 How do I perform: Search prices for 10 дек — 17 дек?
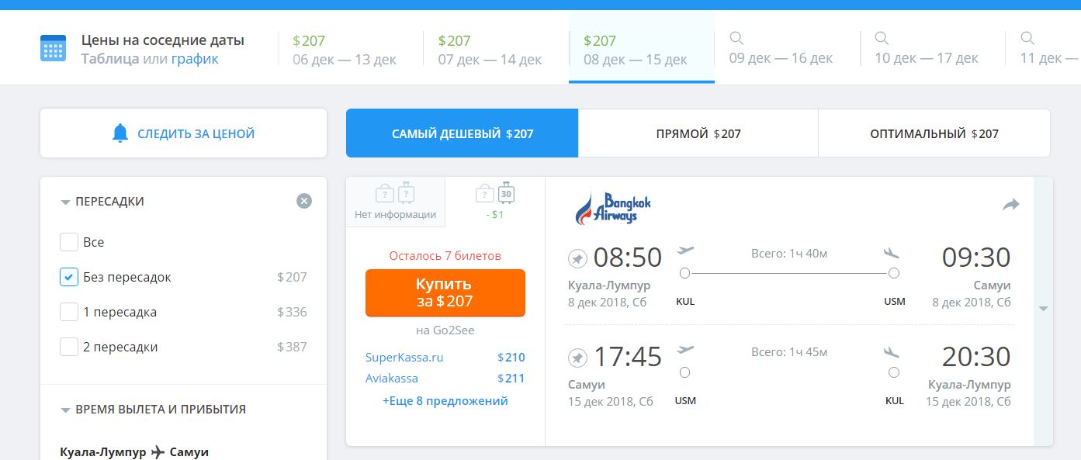tap(926, 48)
